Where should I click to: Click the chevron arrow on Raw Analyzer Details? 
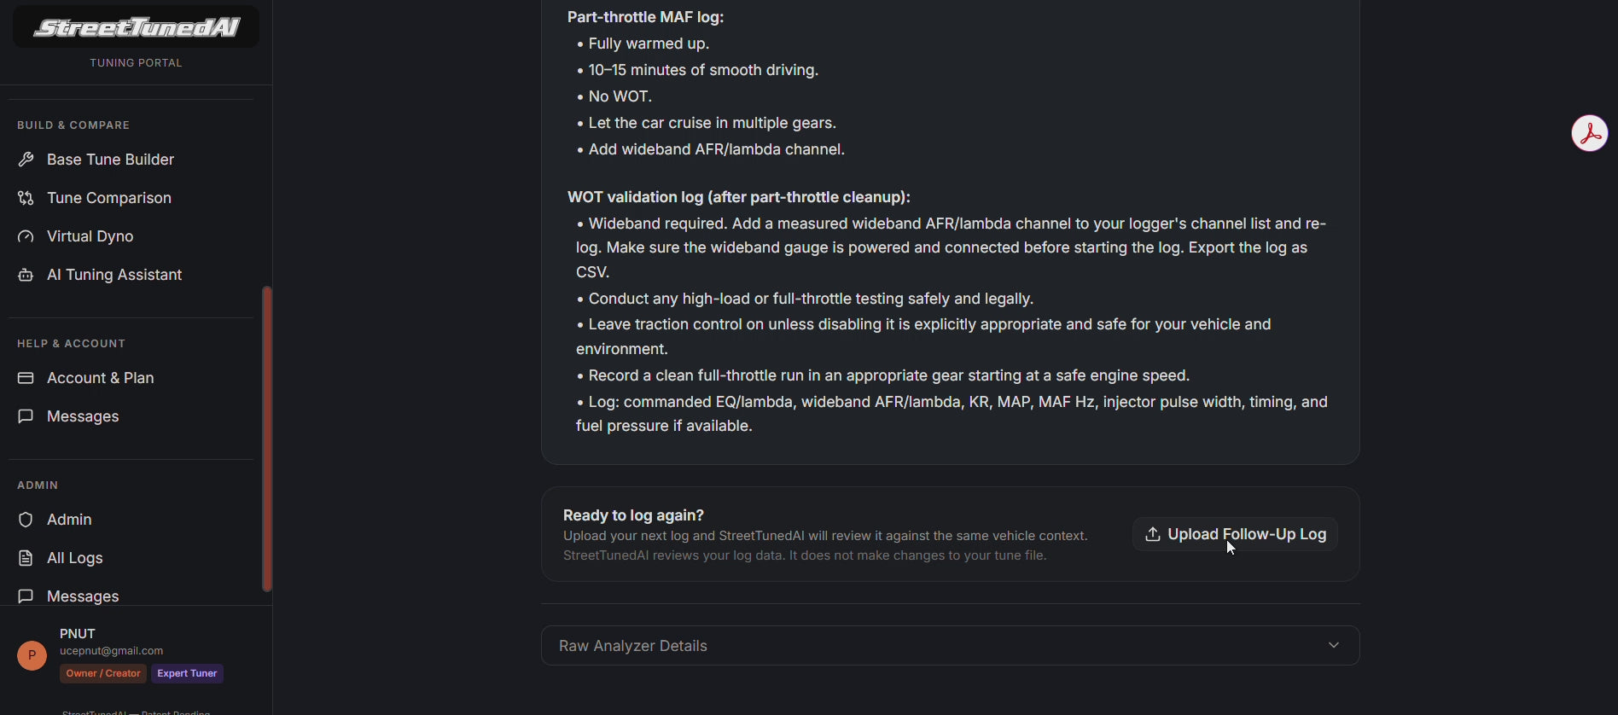(x=1334, y=646)
